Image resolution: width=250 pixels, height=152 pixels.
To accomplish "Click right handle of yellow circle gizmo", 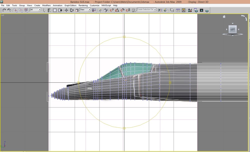I will 170,82.
